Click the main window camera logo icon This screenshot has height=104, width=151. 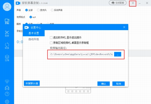[x=18, y=3]
